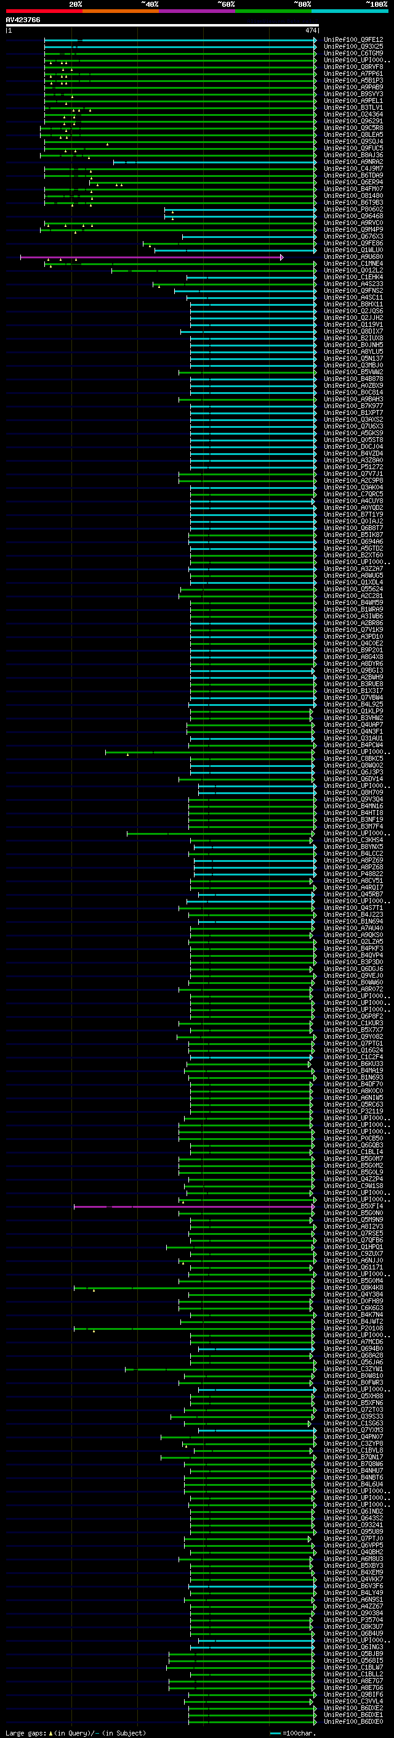This screenshot has width=394, height=1738.
Task: Select the UniRef100_B4WM59 label
Action: (353, 602)
